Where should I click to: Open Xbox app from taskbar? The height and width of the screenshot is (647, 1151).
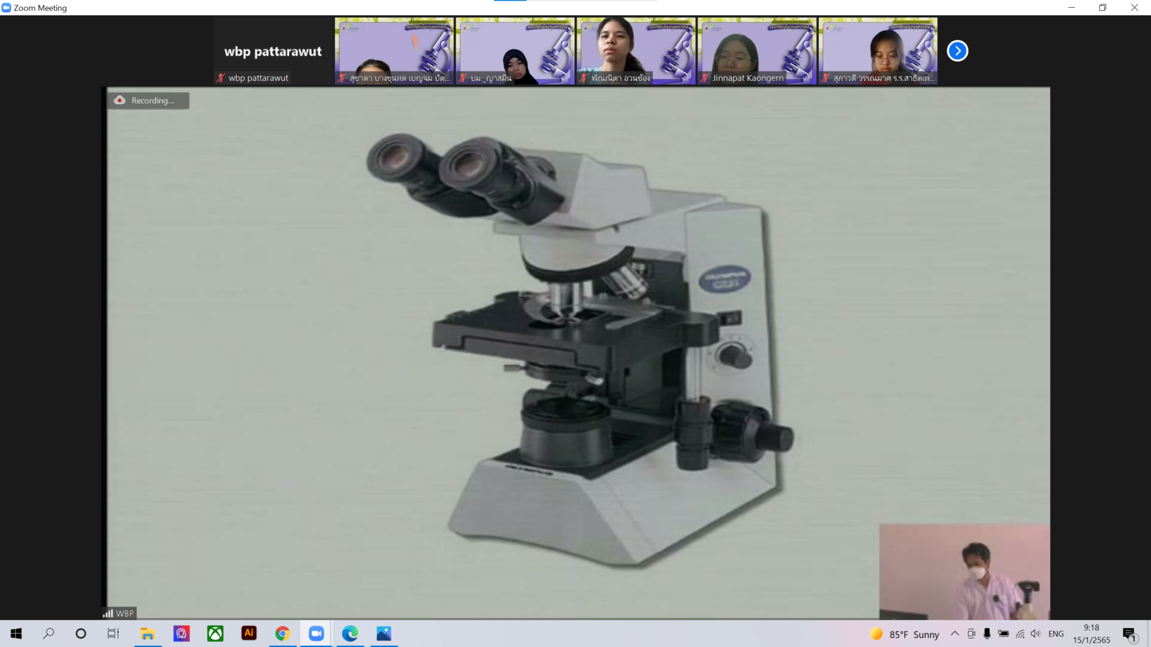point(215,634)
